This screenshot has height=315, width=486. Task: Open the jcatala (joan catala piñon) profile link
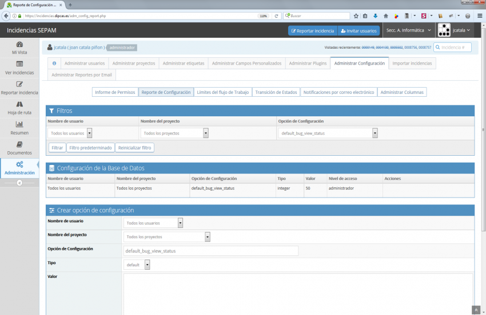79,48
